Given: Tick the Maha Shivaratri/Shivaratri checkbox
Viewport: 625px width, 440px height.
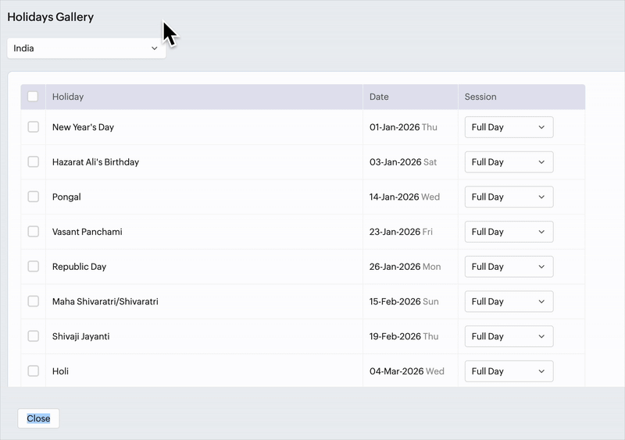Looking at the screenshot, I should coord(33,301).
